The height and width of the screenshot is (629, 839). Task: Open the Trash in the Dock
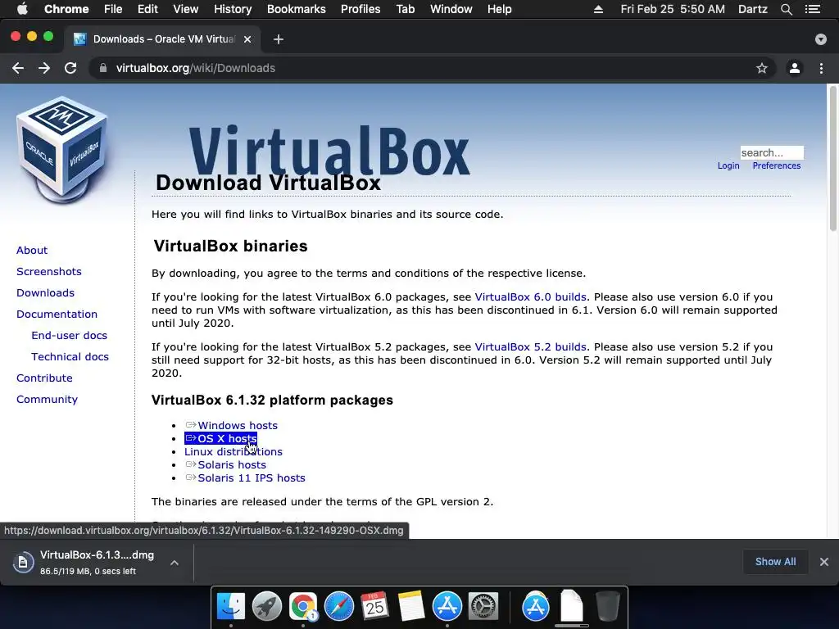coord(608,607)
